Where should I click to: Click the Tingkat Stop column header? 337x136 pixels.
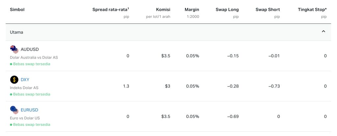(312, 10)
